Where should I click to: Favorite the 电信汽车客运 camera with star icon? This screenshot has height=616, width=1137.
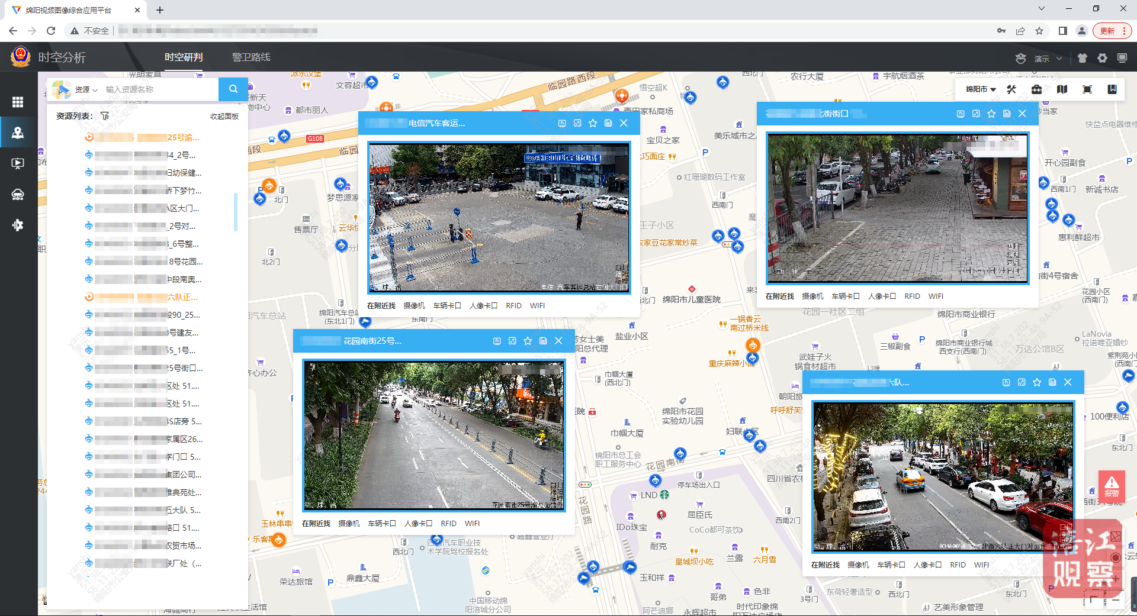click(x=593, y=123)
